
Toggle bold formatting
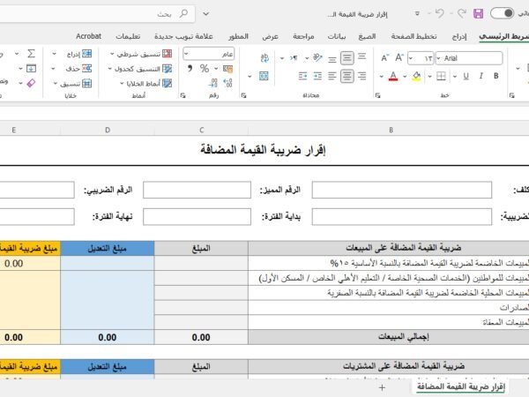(x=495, y=76)
